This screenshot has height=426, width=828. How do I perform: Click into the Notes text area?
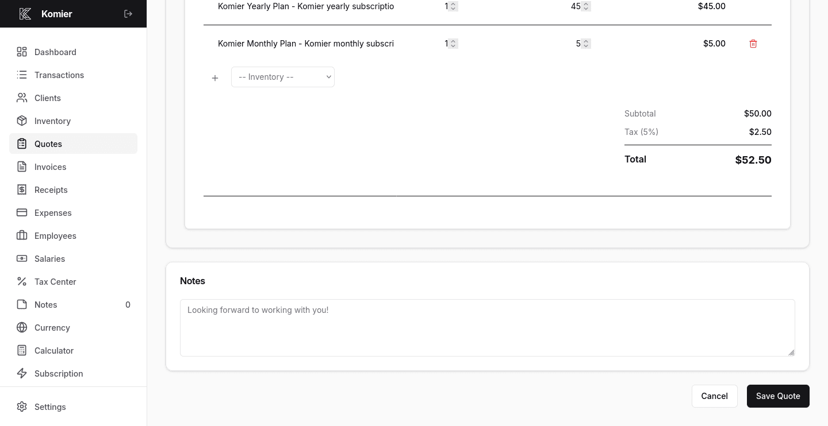pos(487,327)
